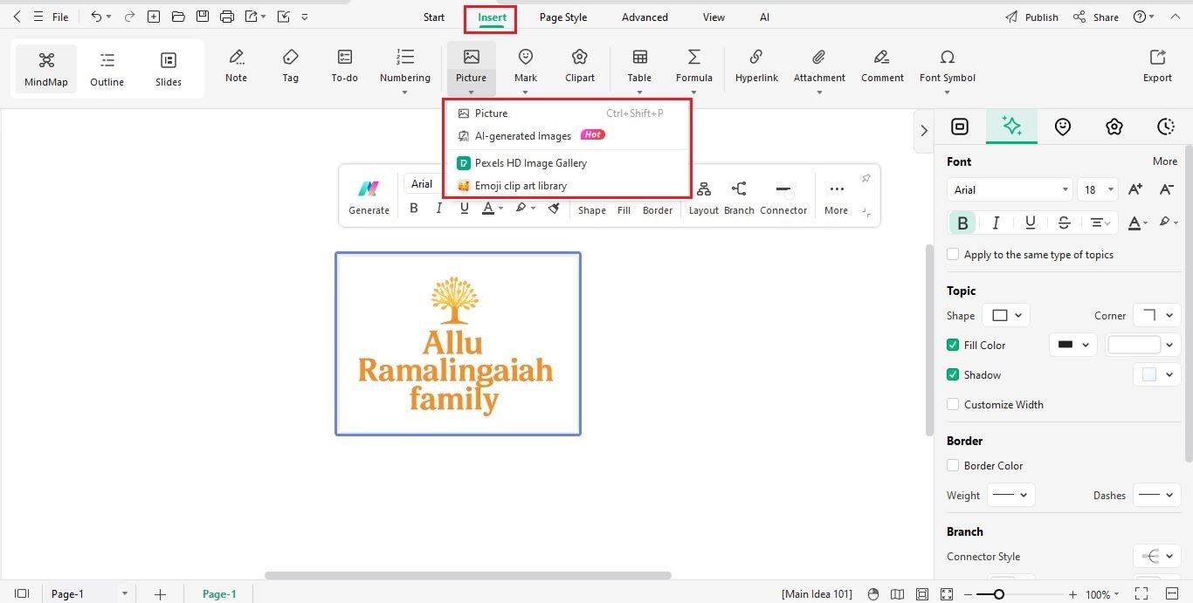Choose AI-generated Images menu entry

(568, 135)
